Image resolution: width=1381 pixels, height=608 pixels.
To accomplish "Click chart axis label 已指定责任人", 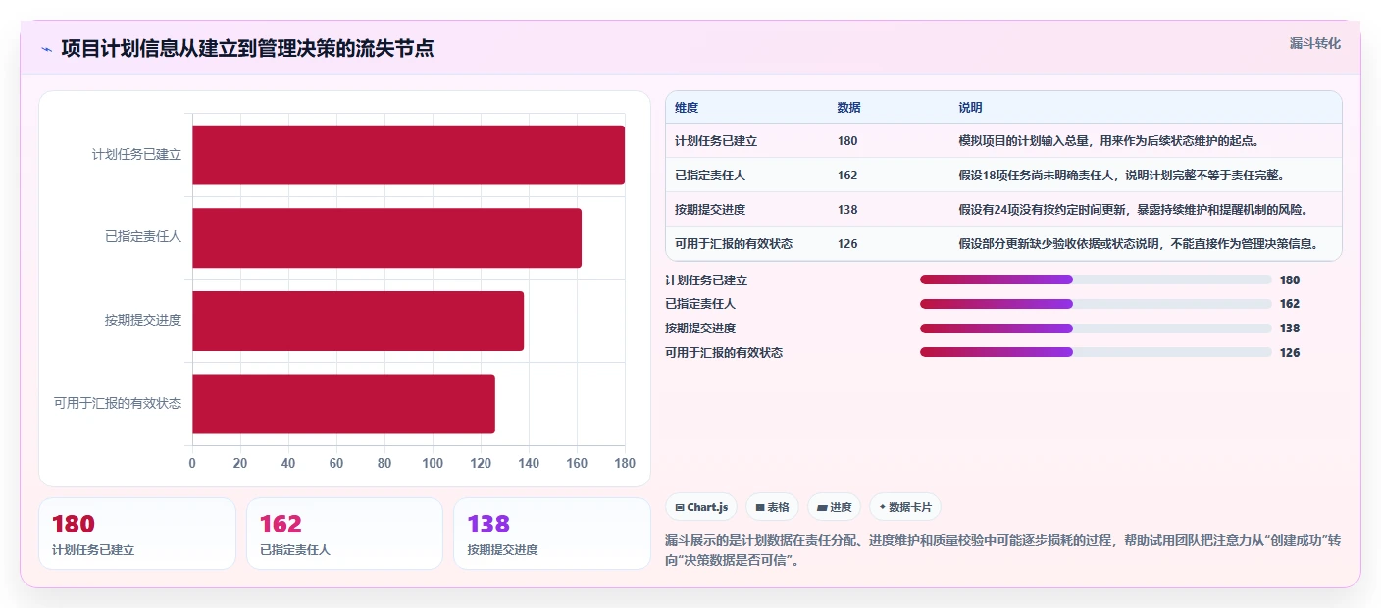I will (143, 237).
